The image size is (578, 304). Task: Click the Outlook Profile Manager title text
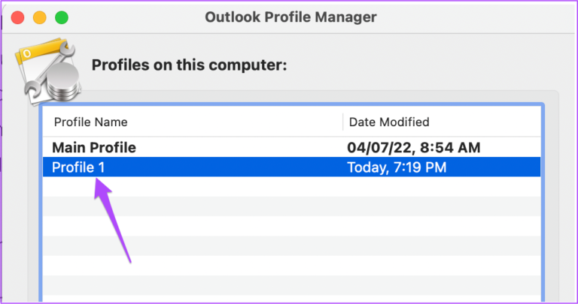coord(291,17)
